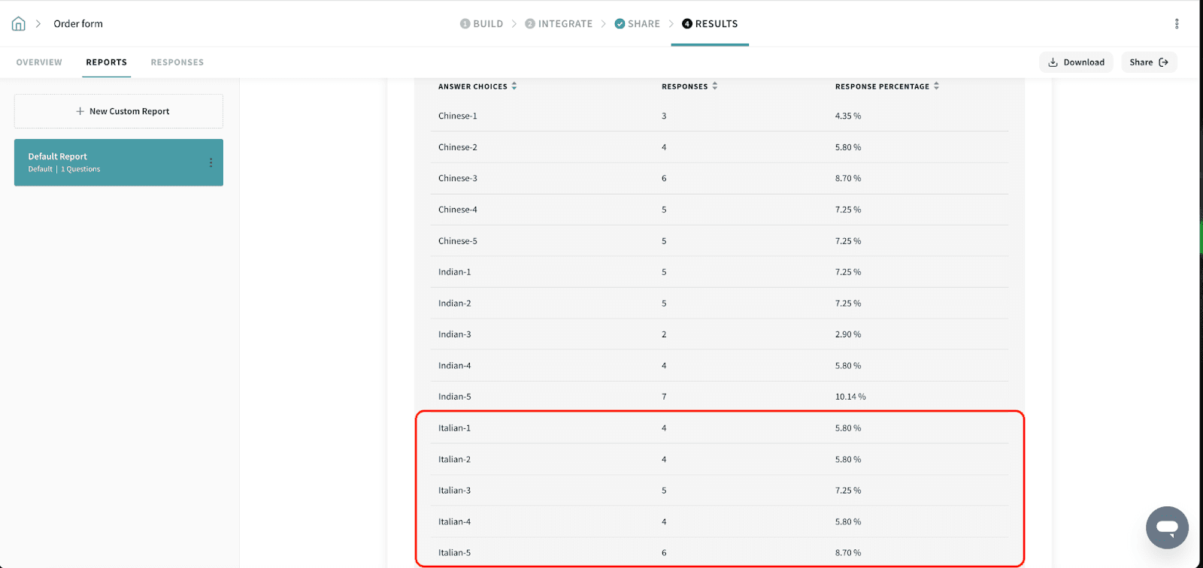Image resolution: width=1203 pixels, height=568 pixels.
Task: Sort by Answer Choices column
Action: [x=514, y=86]
